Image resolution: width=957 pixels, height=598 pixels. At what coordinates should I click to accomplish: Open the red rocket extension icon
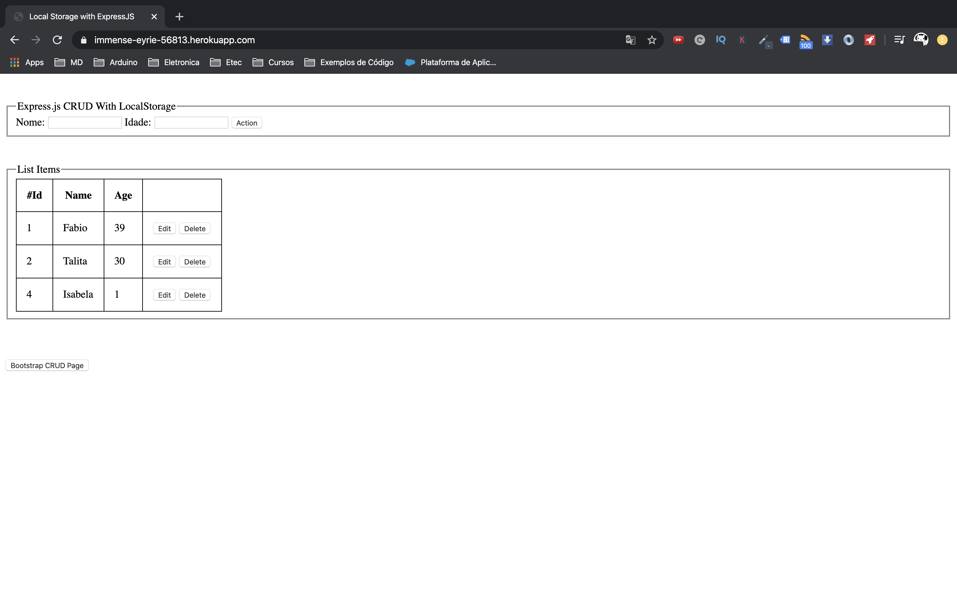tap(870, 40)
